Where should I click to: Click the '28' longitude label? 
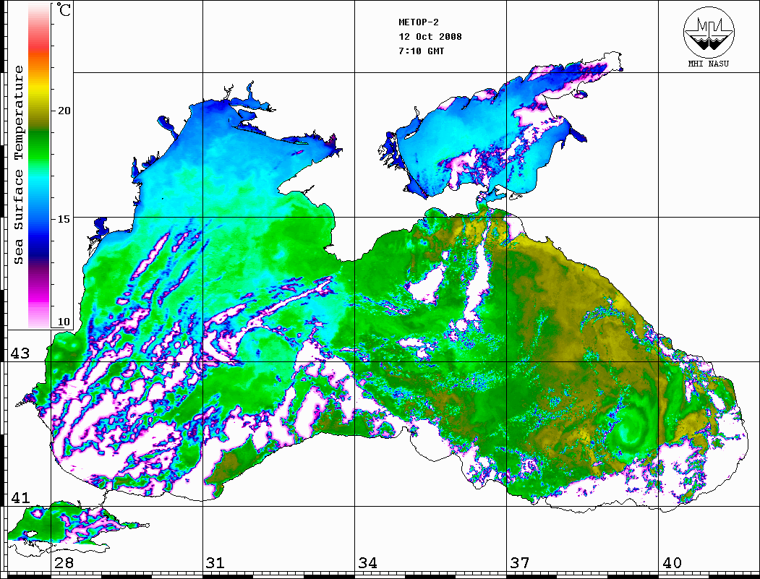pyautogui.click(x=64, y=563)
